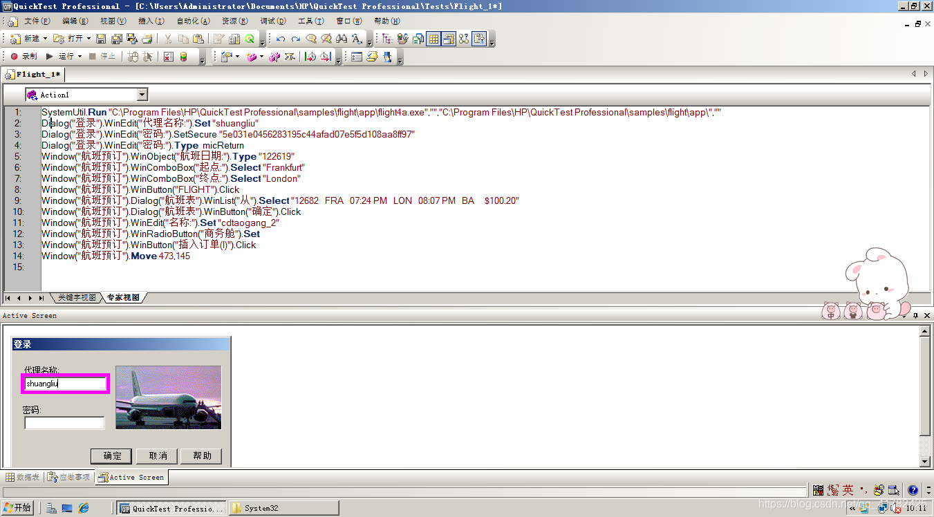Click the Low-Level Recording mouse icon

[x=133, y=57]
